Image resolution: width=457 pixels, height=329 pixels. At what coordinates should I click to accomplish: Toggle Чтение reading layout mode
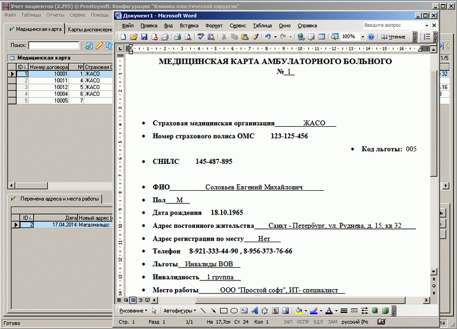(x=393, y=37)
